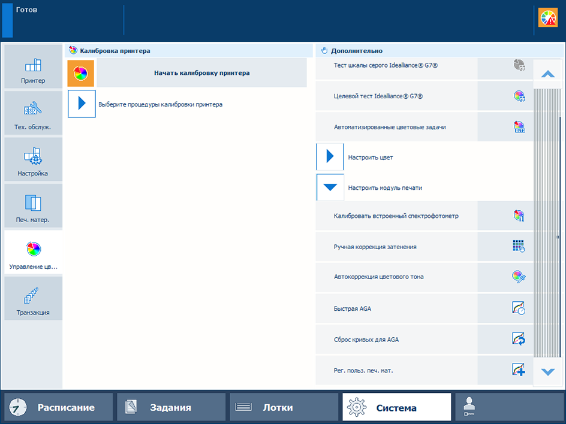Click the Рег. польз. печ. мат. plus icon
Image resolution: width=566 pixels, height=424 pixels.
click(519, 370)
